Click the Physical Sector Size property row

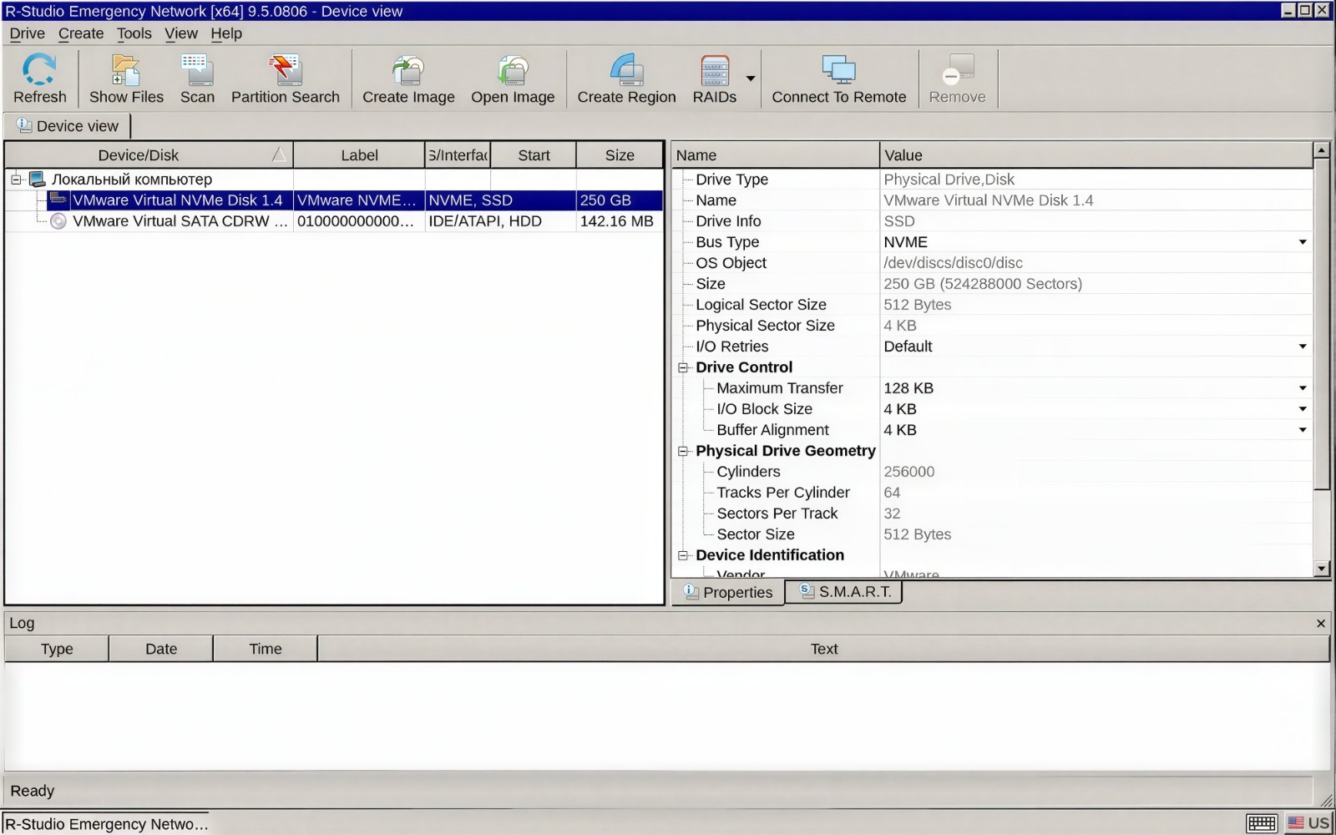coord(992,326)
